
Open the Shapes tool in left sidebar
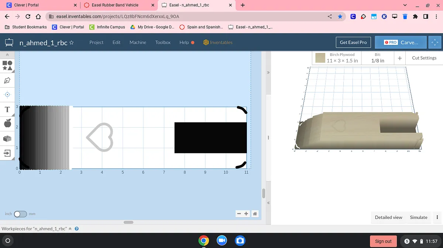click(x=7, y=65)
